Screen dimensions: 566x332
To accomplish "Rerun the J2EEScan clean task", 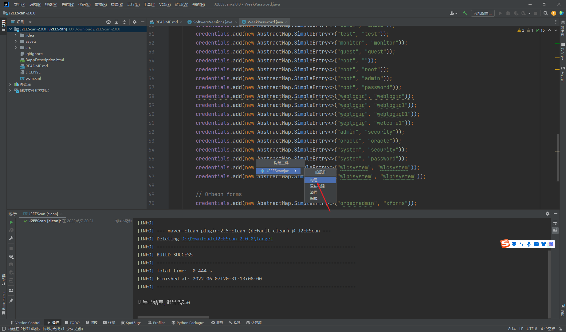I will point(11,222).
